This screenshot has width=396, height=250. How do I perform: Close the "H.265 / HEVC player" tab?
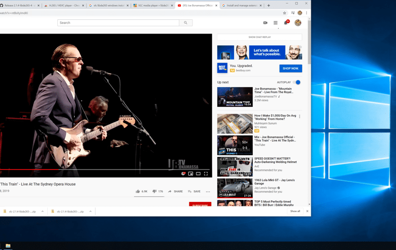coord(83,5)
